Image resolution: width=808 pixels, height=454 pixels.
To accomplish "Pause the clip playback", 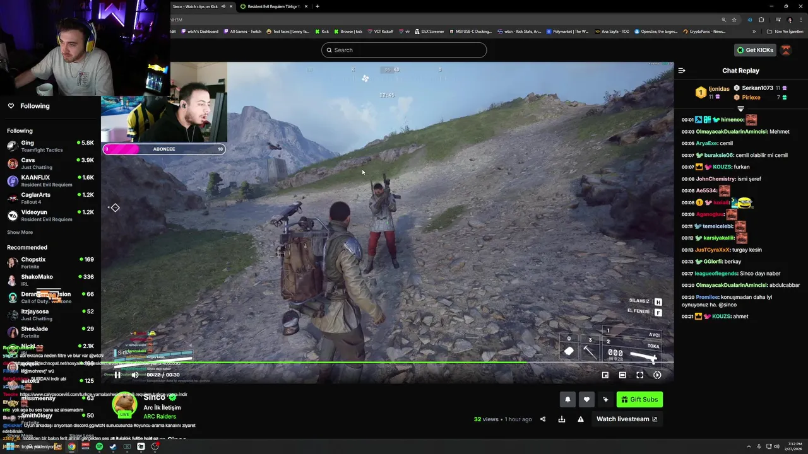I will 117,375.
